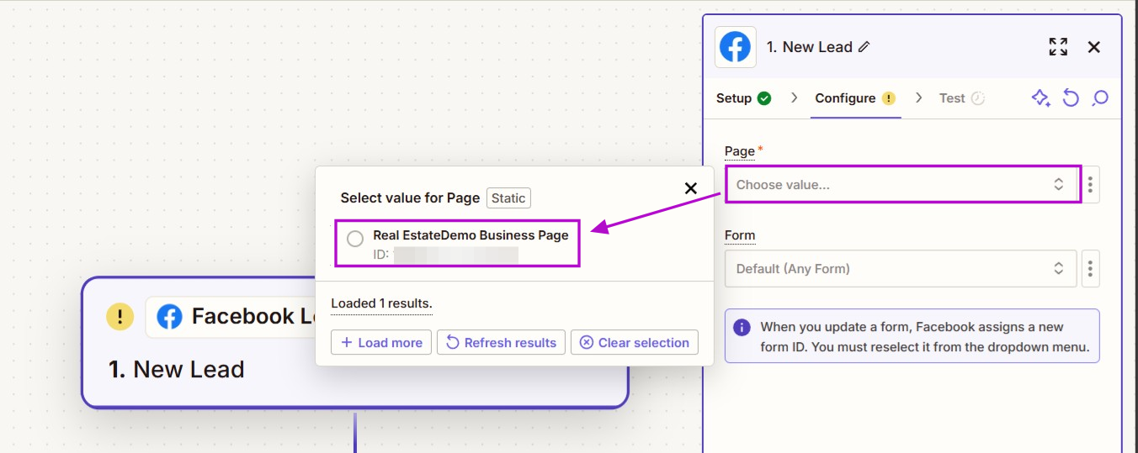This screenshot has width=1138, height=453.
Task: Select Real EstateDemo Business Page radio button
Action: 355,239
